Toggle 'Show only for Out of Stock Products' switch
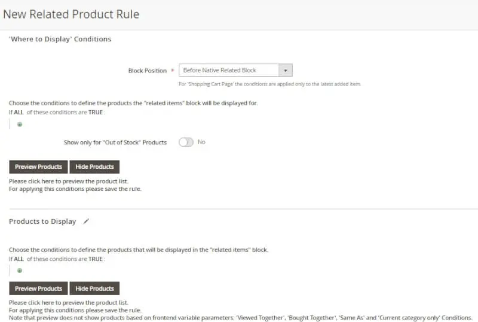 click(x=186, y=142)
